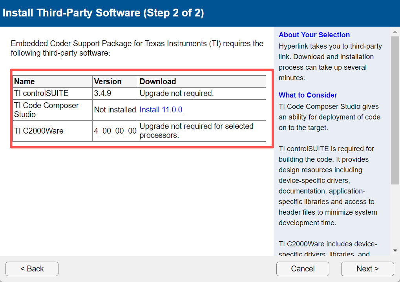
Task: Click the 'Upgrade not required.' cell
Action: (x=202, y=93)
